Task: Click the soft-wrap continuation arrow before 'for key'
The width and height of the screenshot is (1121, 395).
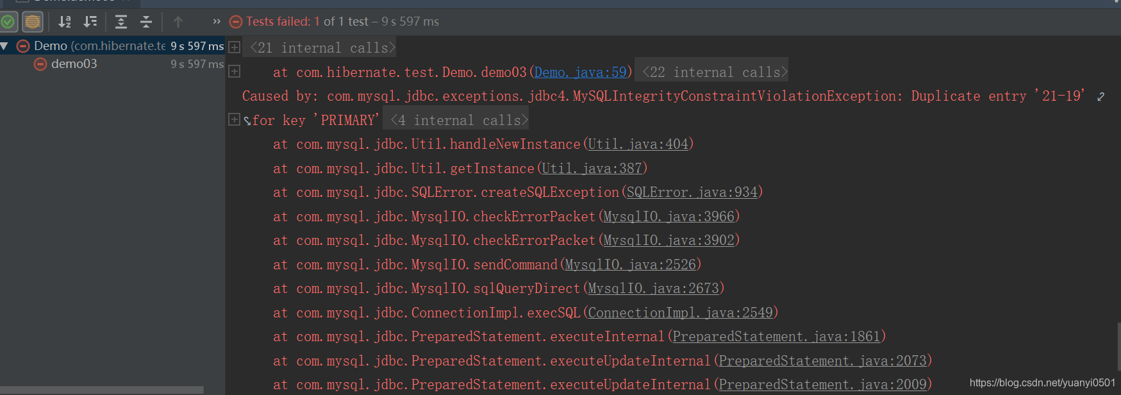Action: (247, 121)
